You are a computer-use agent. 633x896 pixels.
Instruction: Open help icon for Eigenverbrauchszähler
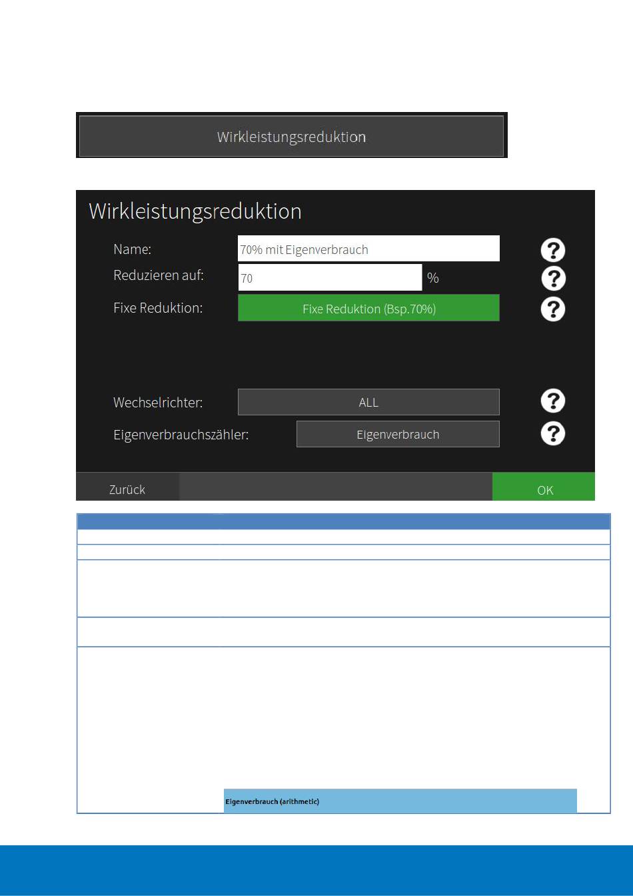tap(552, 434)
